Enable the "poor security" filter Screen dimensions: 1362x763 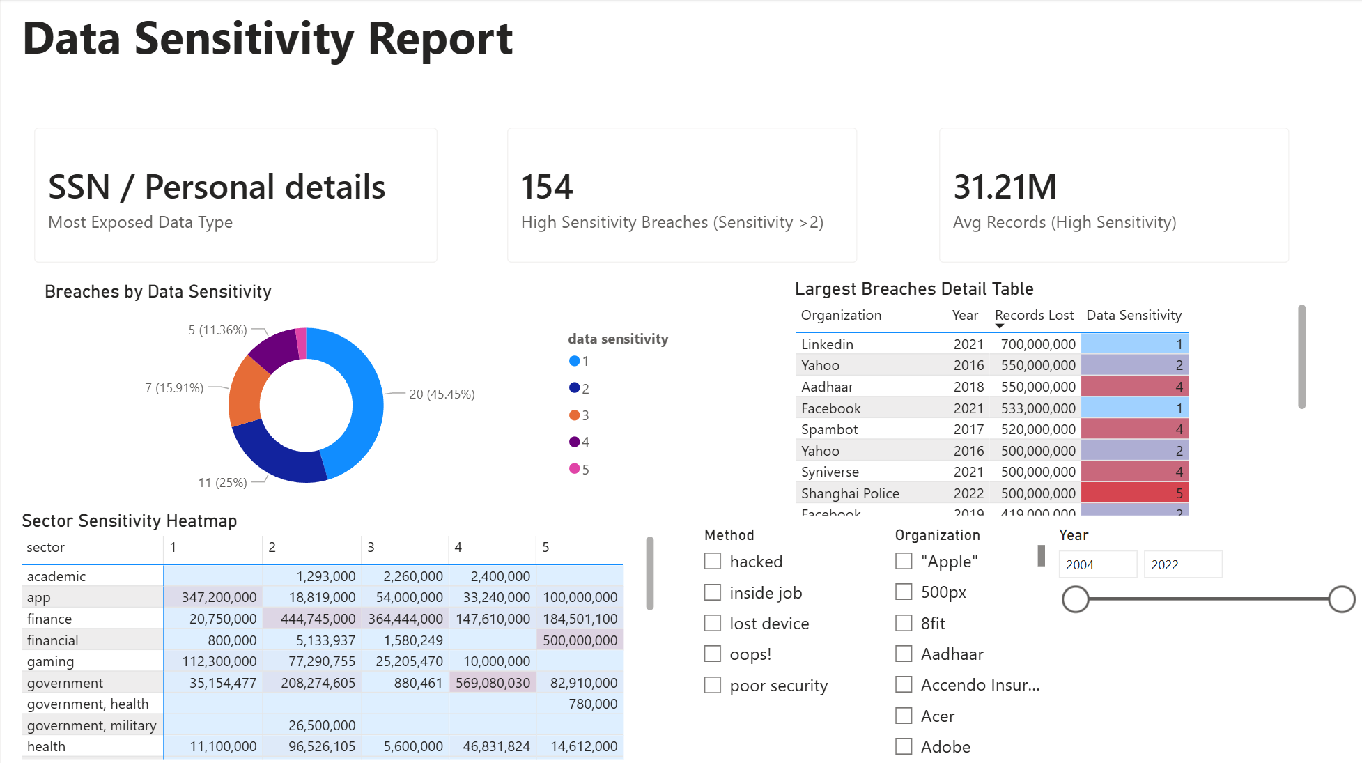[x=711, y=685]
